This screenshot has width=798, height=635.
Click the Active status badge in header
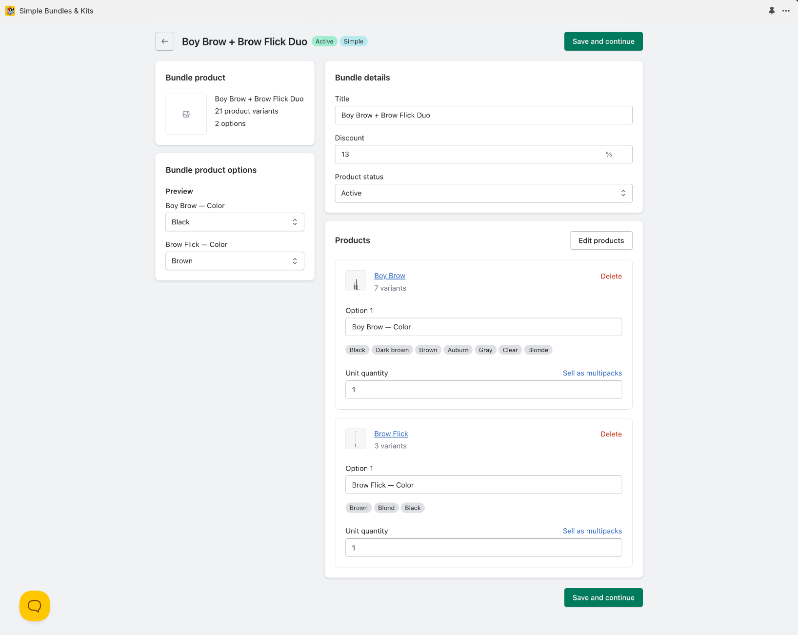(x=324, y=41)
